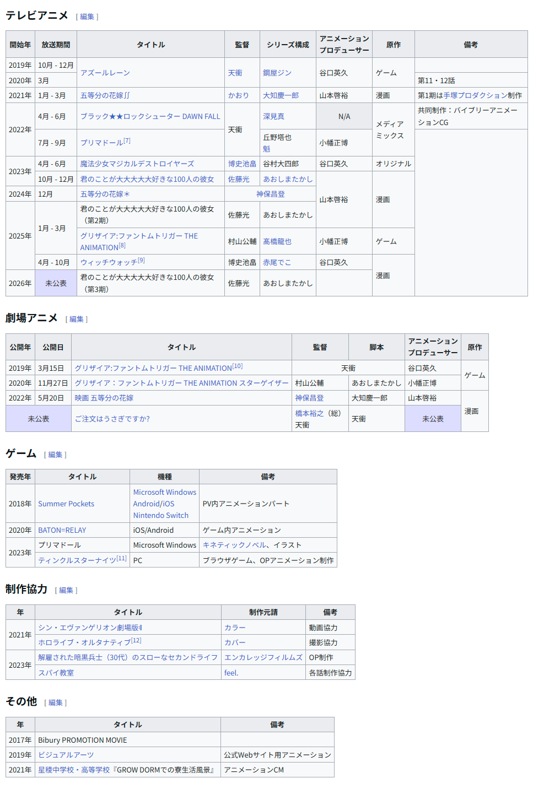The width and height of the screenshot is (533, 789).
Task: Open the edit link for ゲーム section
Action: pos(55,455)
